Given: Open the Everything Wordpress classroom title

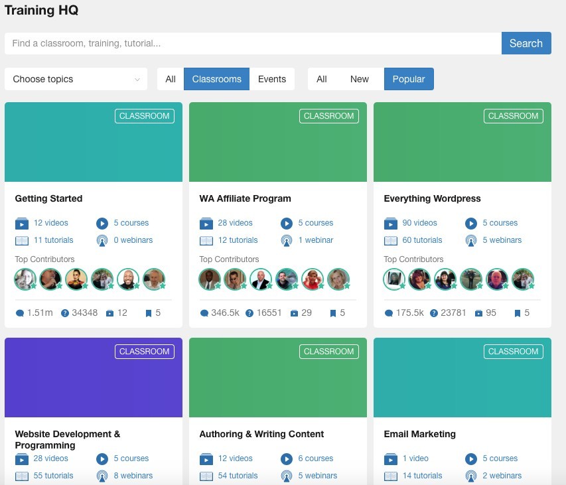Looking at the screenshot, I should click(432, 199).
